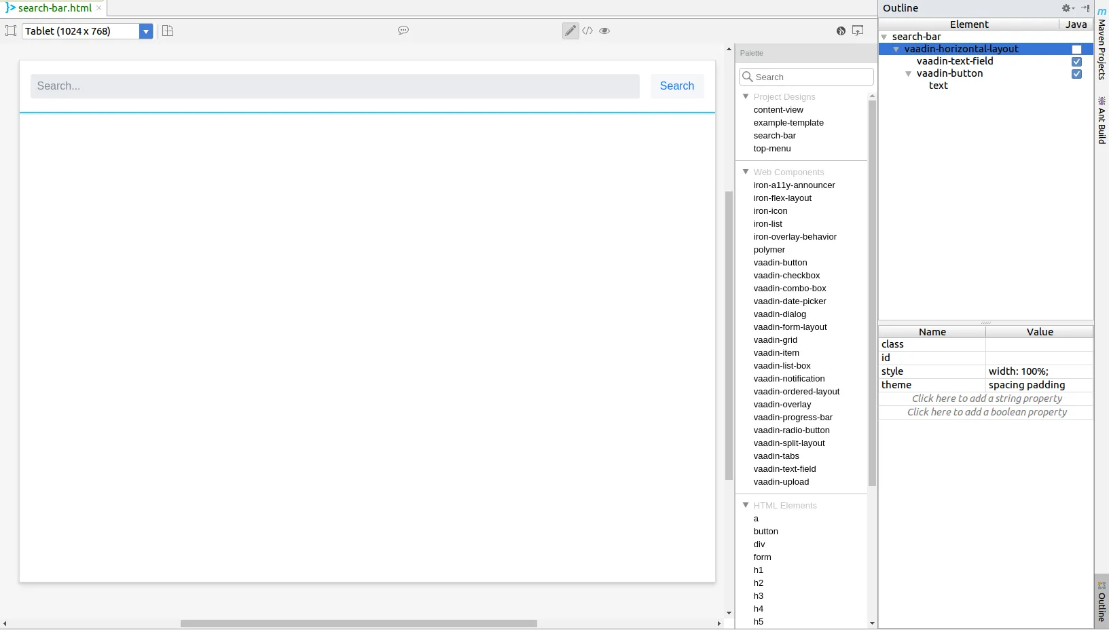Open code view with the </> icon
The height and width of the screenshot is (630, 1109).
tap(588, 31)
